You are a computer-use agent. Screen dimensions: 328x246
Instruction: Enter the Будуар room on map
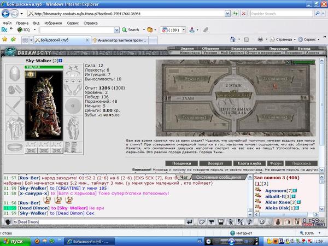click(192, 79)
